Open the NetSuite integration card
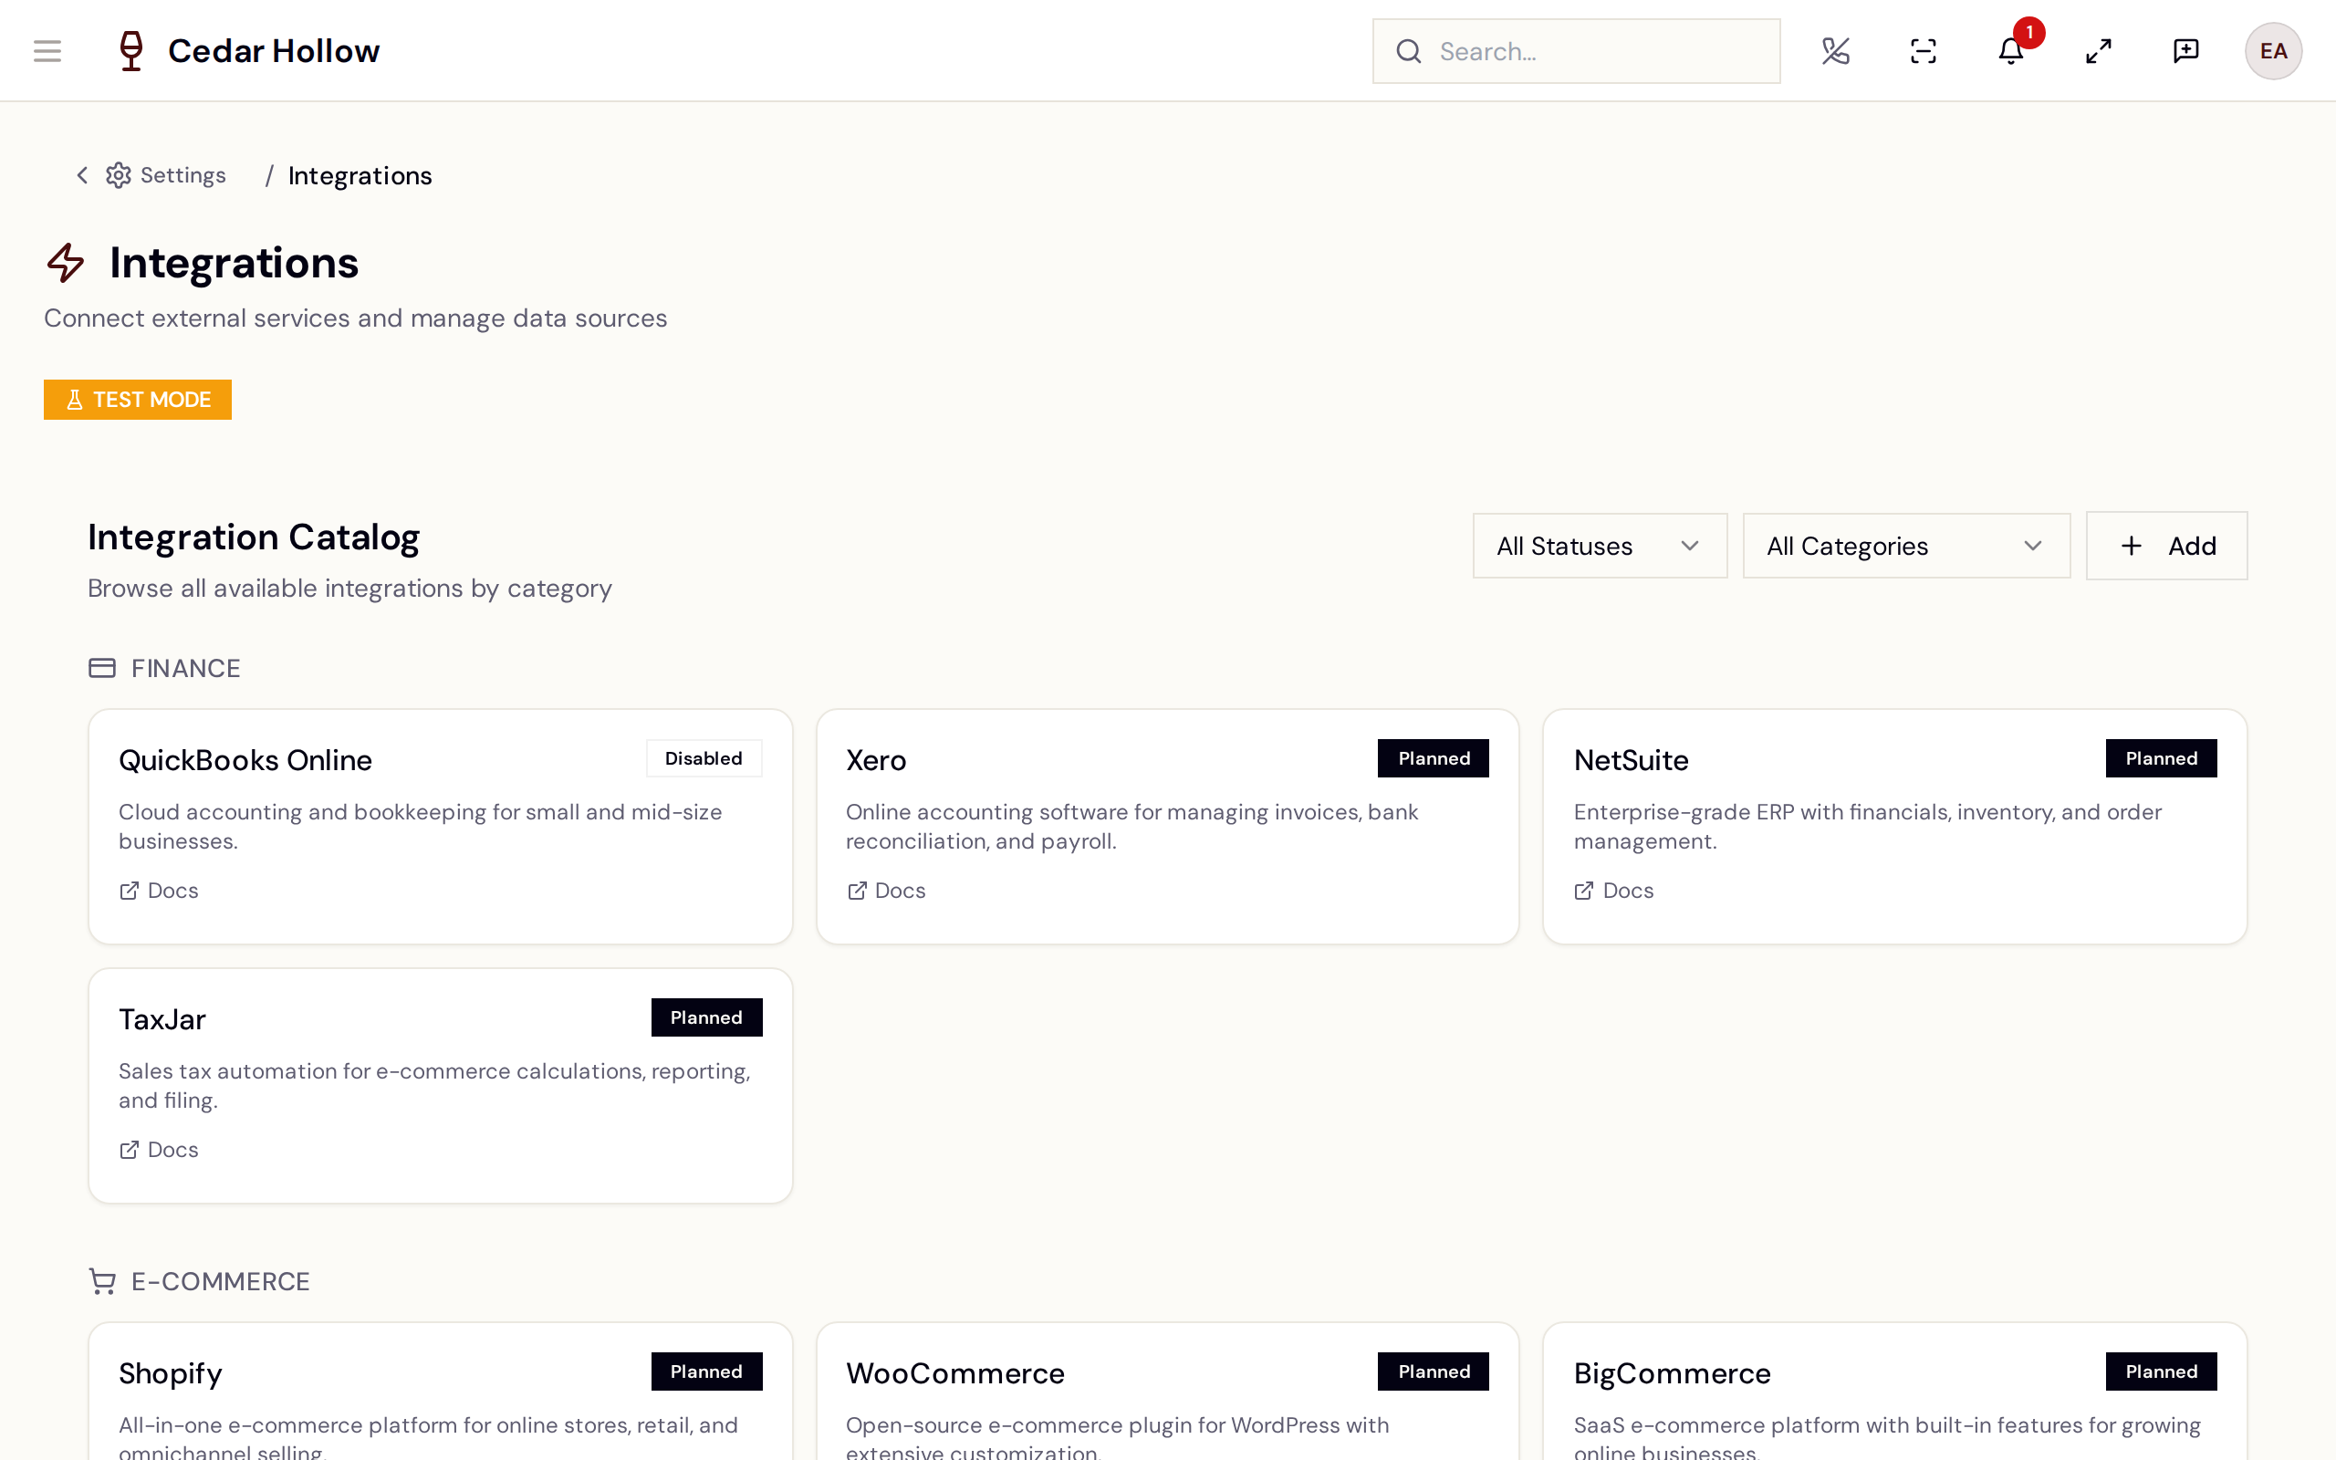 (x=1895, y=827)
